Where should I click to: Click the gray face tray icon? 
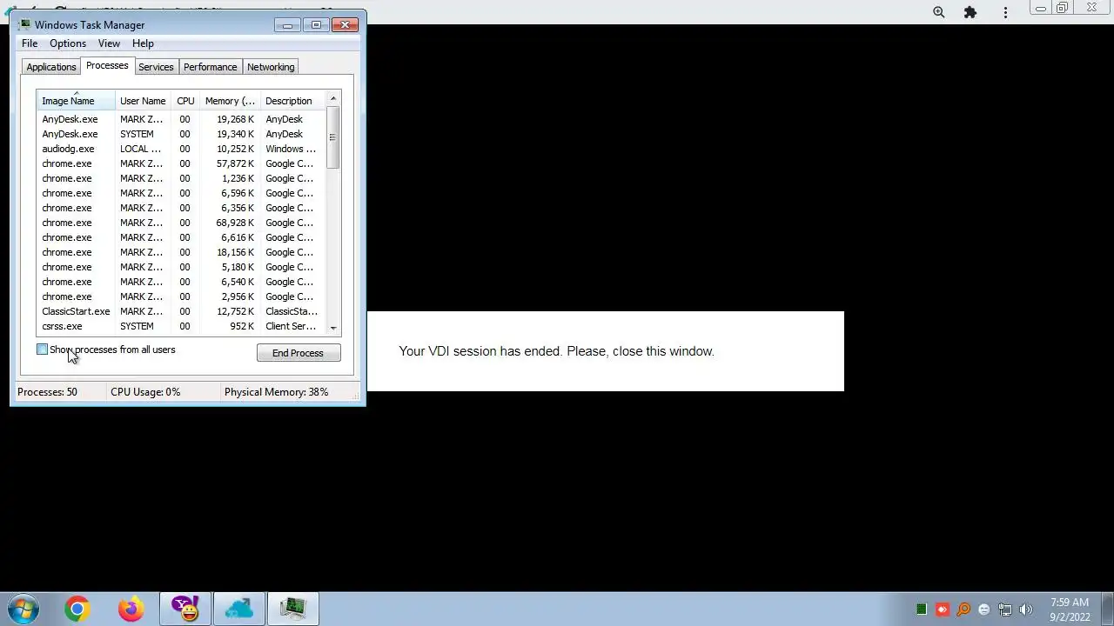coord(984,609)
